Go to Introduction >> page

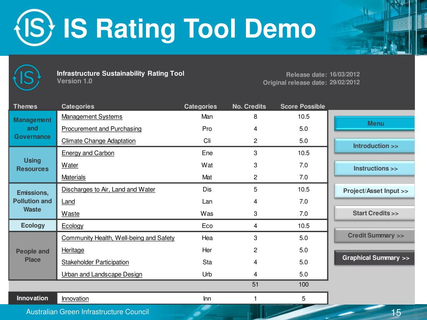(x=374, y=146)
